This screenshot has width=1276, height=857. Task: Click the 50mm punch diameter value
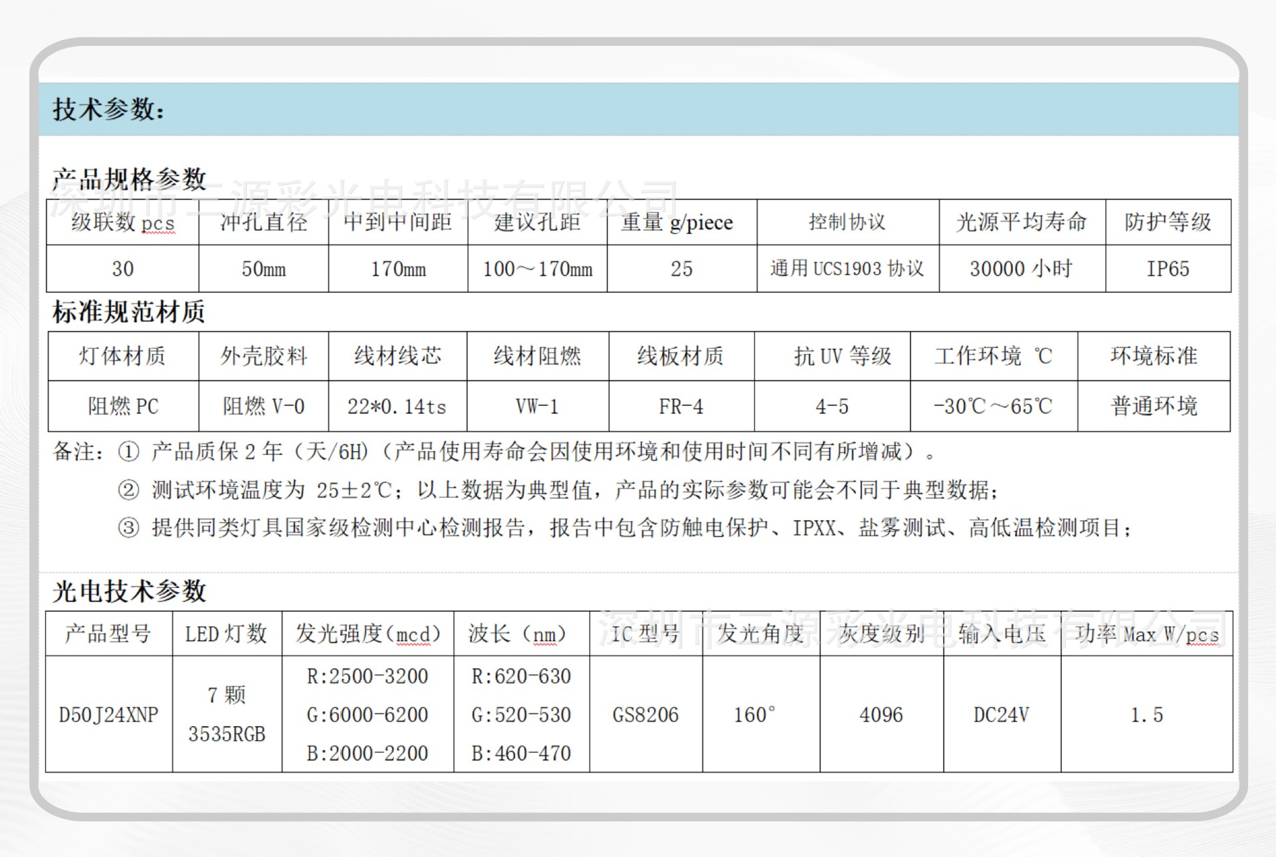[x=263, y=269]
